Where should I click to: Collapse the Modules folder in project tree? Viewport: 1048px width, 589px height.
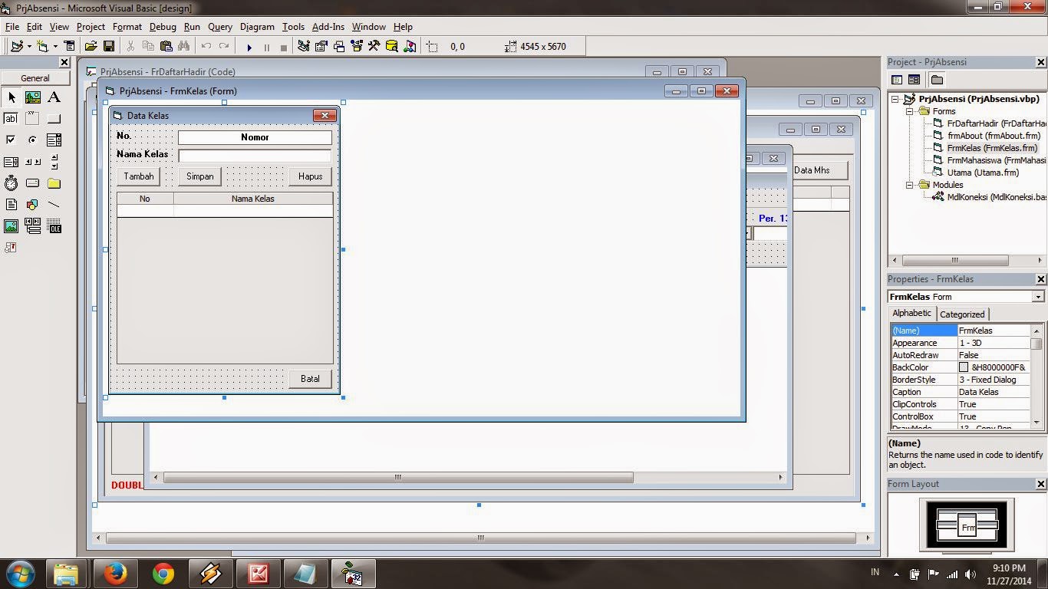click(x=910, y=185)
